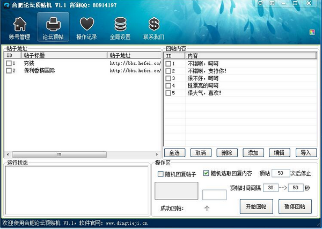The height and width of the screenshot is (229, 322).
Task: Click URL of post row 2 保利香槟国际
Action: click(x=135, y=71)
